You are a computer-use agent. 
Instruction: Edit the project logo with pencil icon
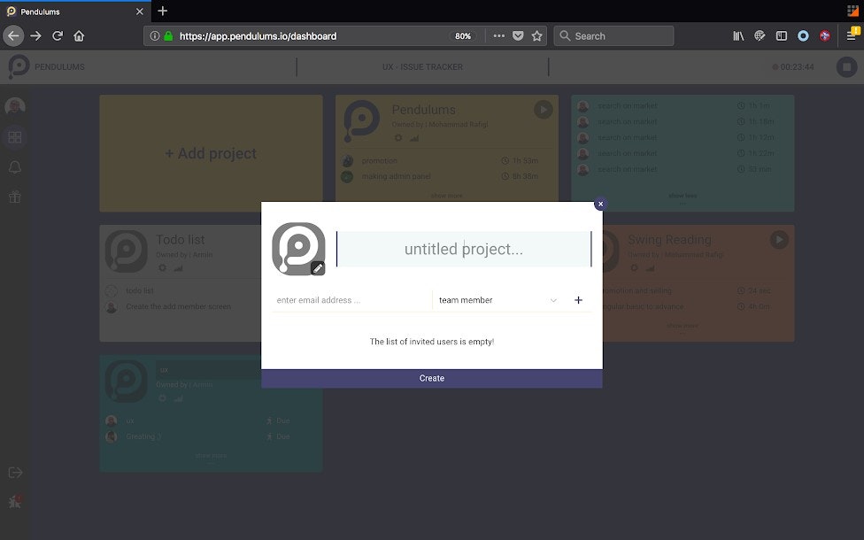coord(318,268)
